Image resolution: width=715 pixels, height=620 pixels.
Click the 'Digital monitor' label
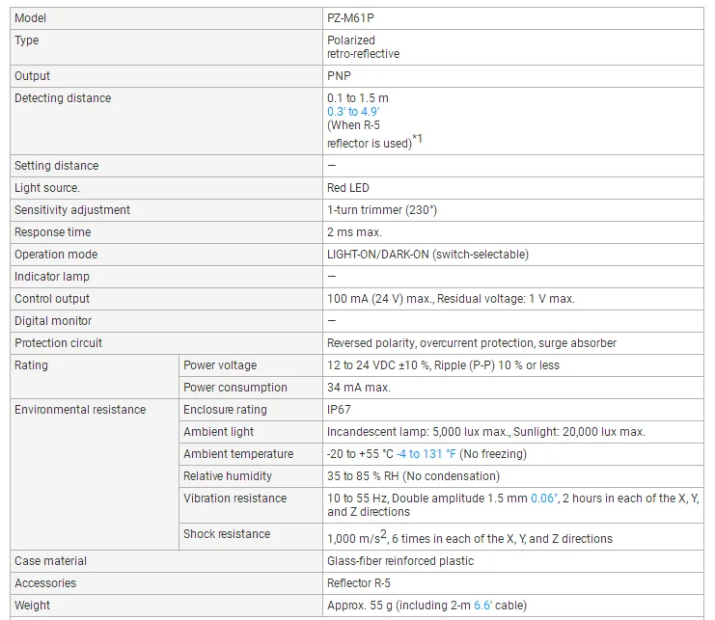[x=53, y=321]
